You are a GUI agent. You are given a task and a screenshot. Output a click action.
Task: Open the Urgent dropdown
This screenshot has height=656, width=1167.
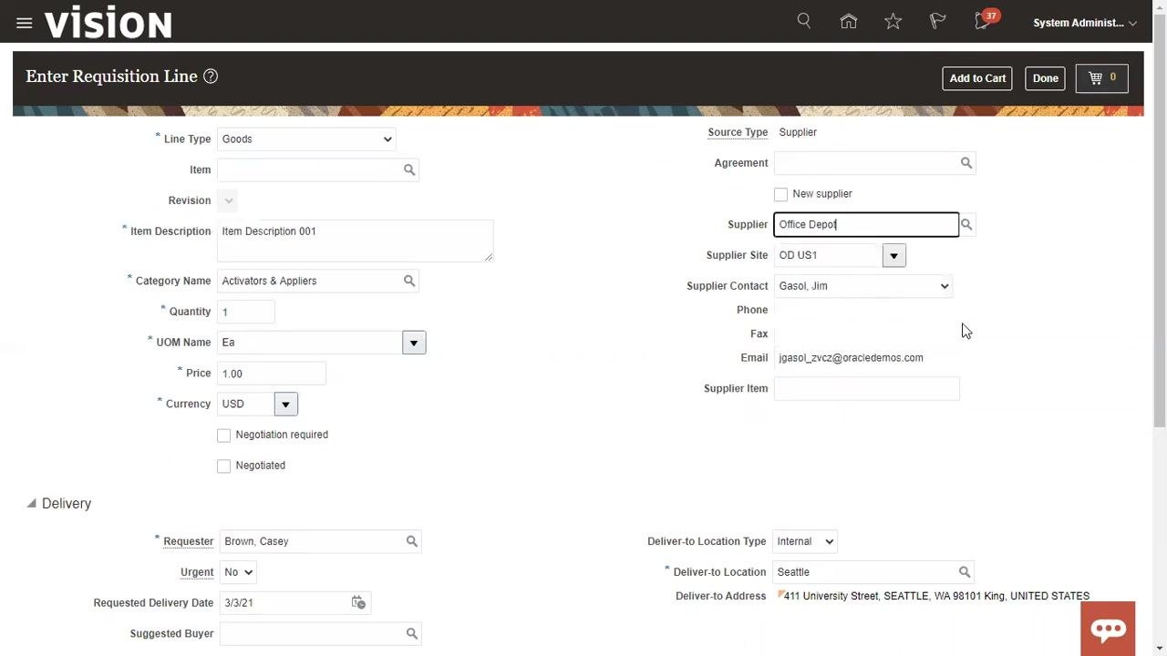point(238,572)
